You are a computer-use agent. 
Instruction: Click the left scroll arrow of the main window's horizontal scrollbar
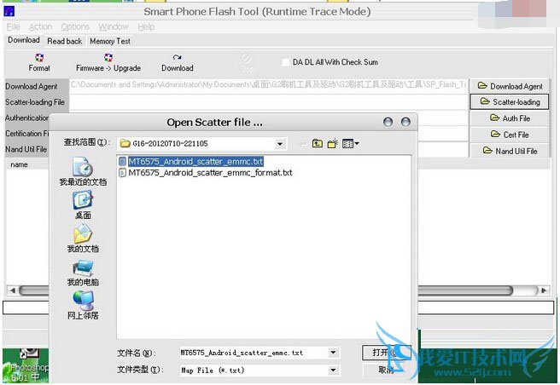[12, 290]
